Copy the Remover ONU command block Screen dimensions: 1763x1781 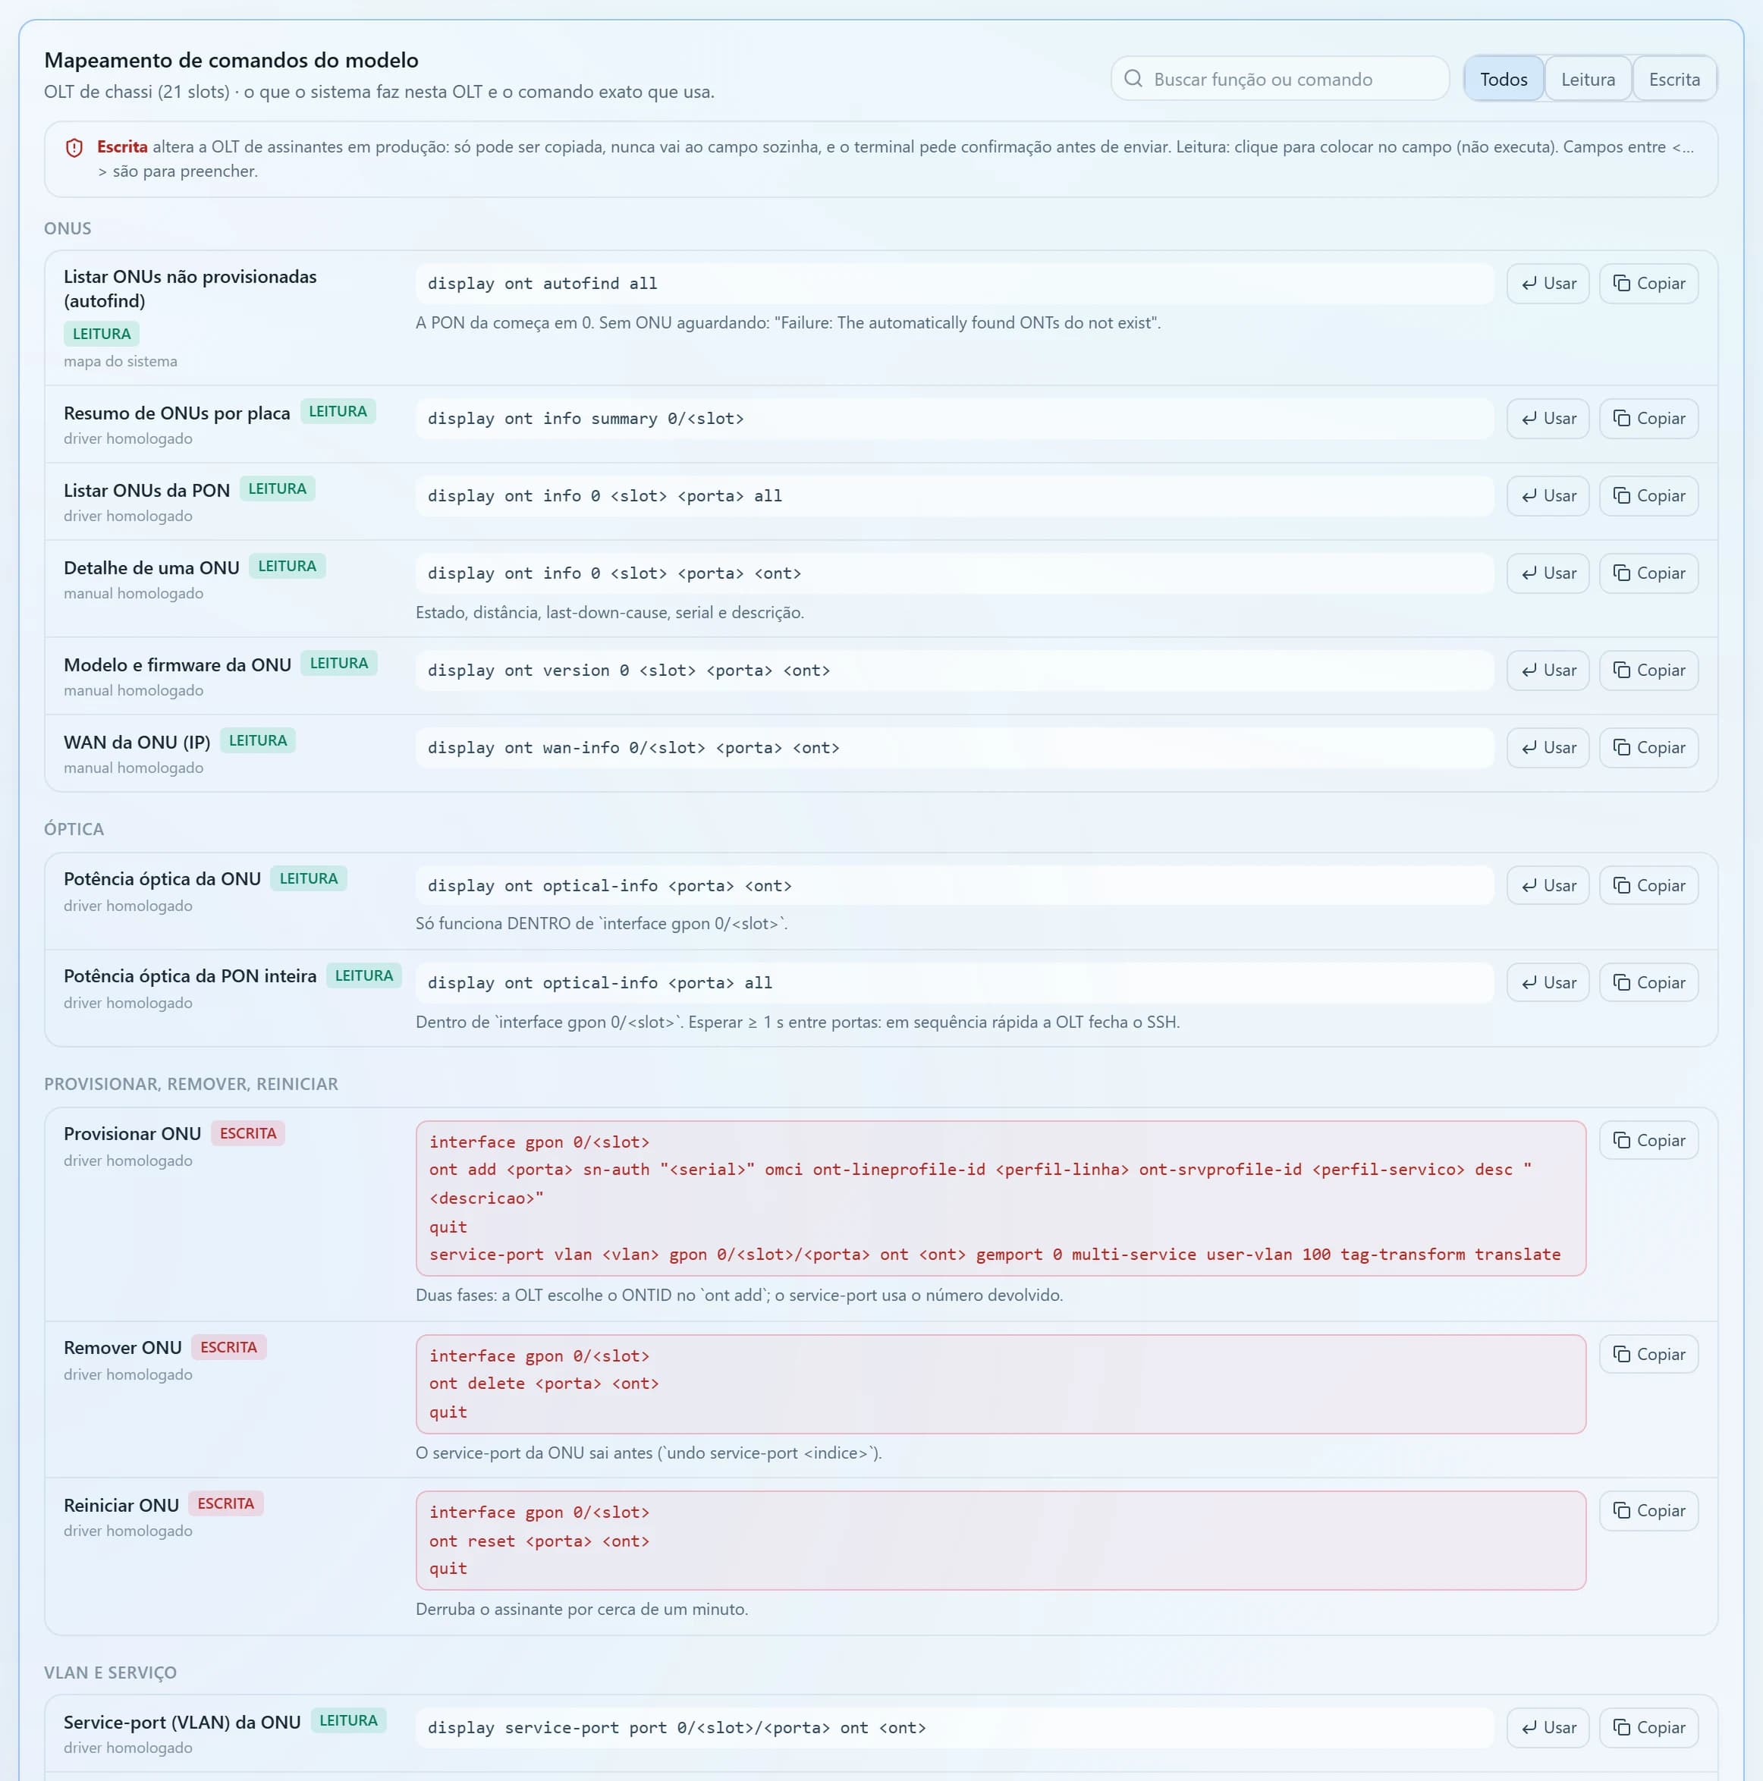(x=1648, y=1354)
